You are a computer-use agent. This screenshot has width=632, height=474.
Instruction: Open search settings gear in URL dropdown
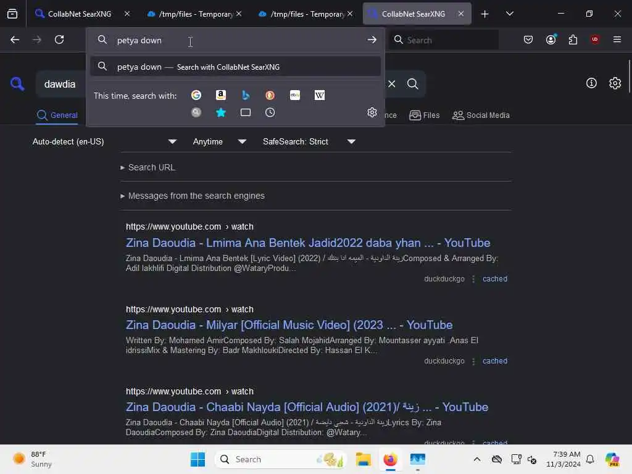(372, 112)
